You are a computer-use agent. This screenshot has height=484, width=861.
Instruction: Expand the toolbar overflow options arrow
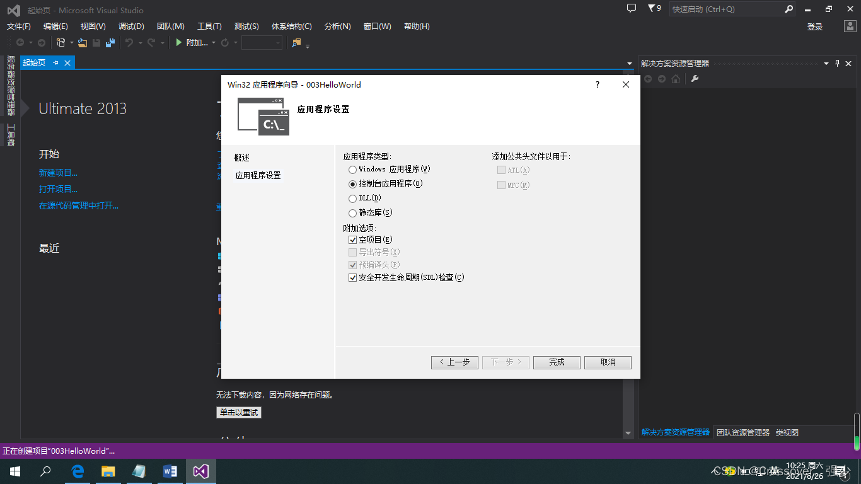pos(308,45)
